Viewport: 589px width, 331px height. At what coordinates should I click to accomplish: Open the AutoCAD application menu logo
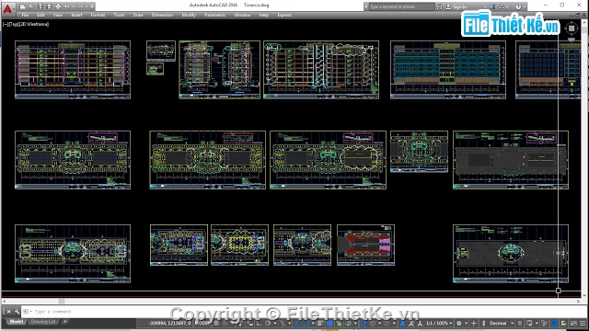pyautogui.click(x=7, y=8)
